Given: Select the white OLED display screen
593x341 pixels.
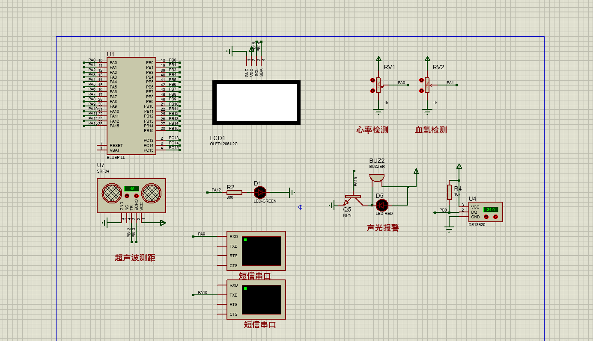Looking at the screenshot, I should [x=256, y=103].
